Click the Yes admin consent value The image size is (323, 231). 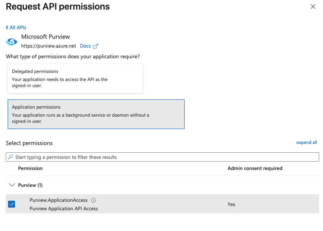231,205
